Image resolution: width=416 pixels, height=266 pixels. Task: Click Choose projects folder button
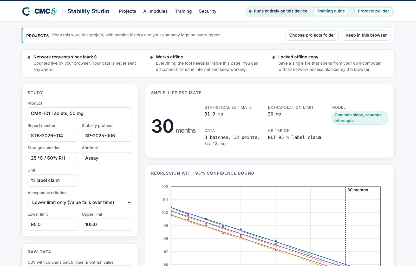(x=312, y=35)
